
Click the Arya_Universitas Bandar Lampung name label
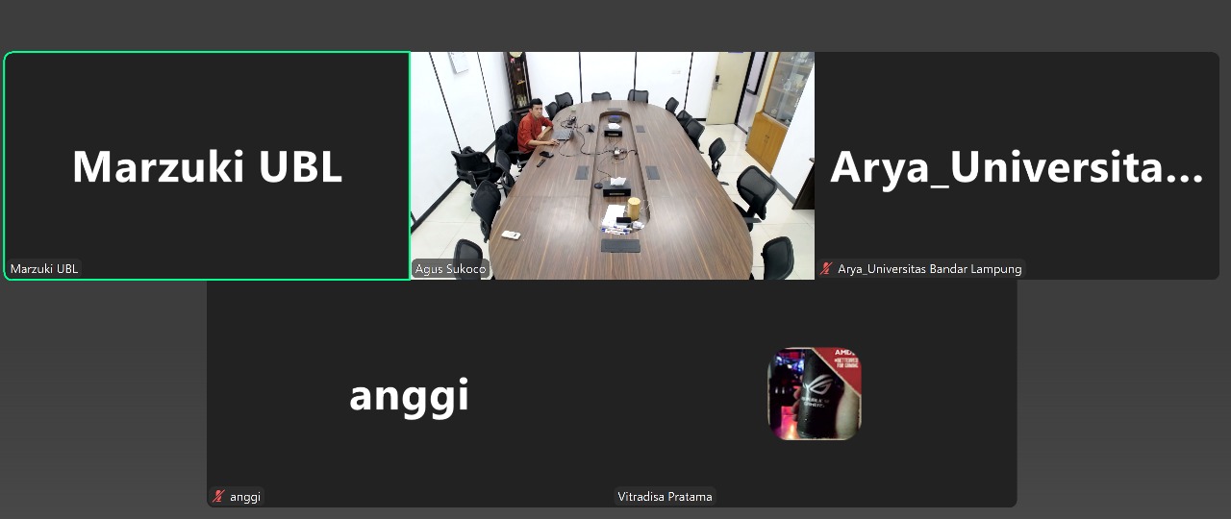click(x=929, y=269)
